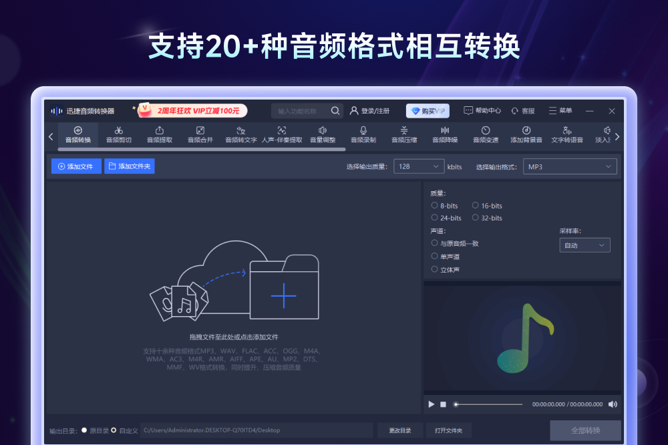The height and width of the screenshot is (445, 668).
Task: Select 32-bits quality option
Action: point(487,218)
